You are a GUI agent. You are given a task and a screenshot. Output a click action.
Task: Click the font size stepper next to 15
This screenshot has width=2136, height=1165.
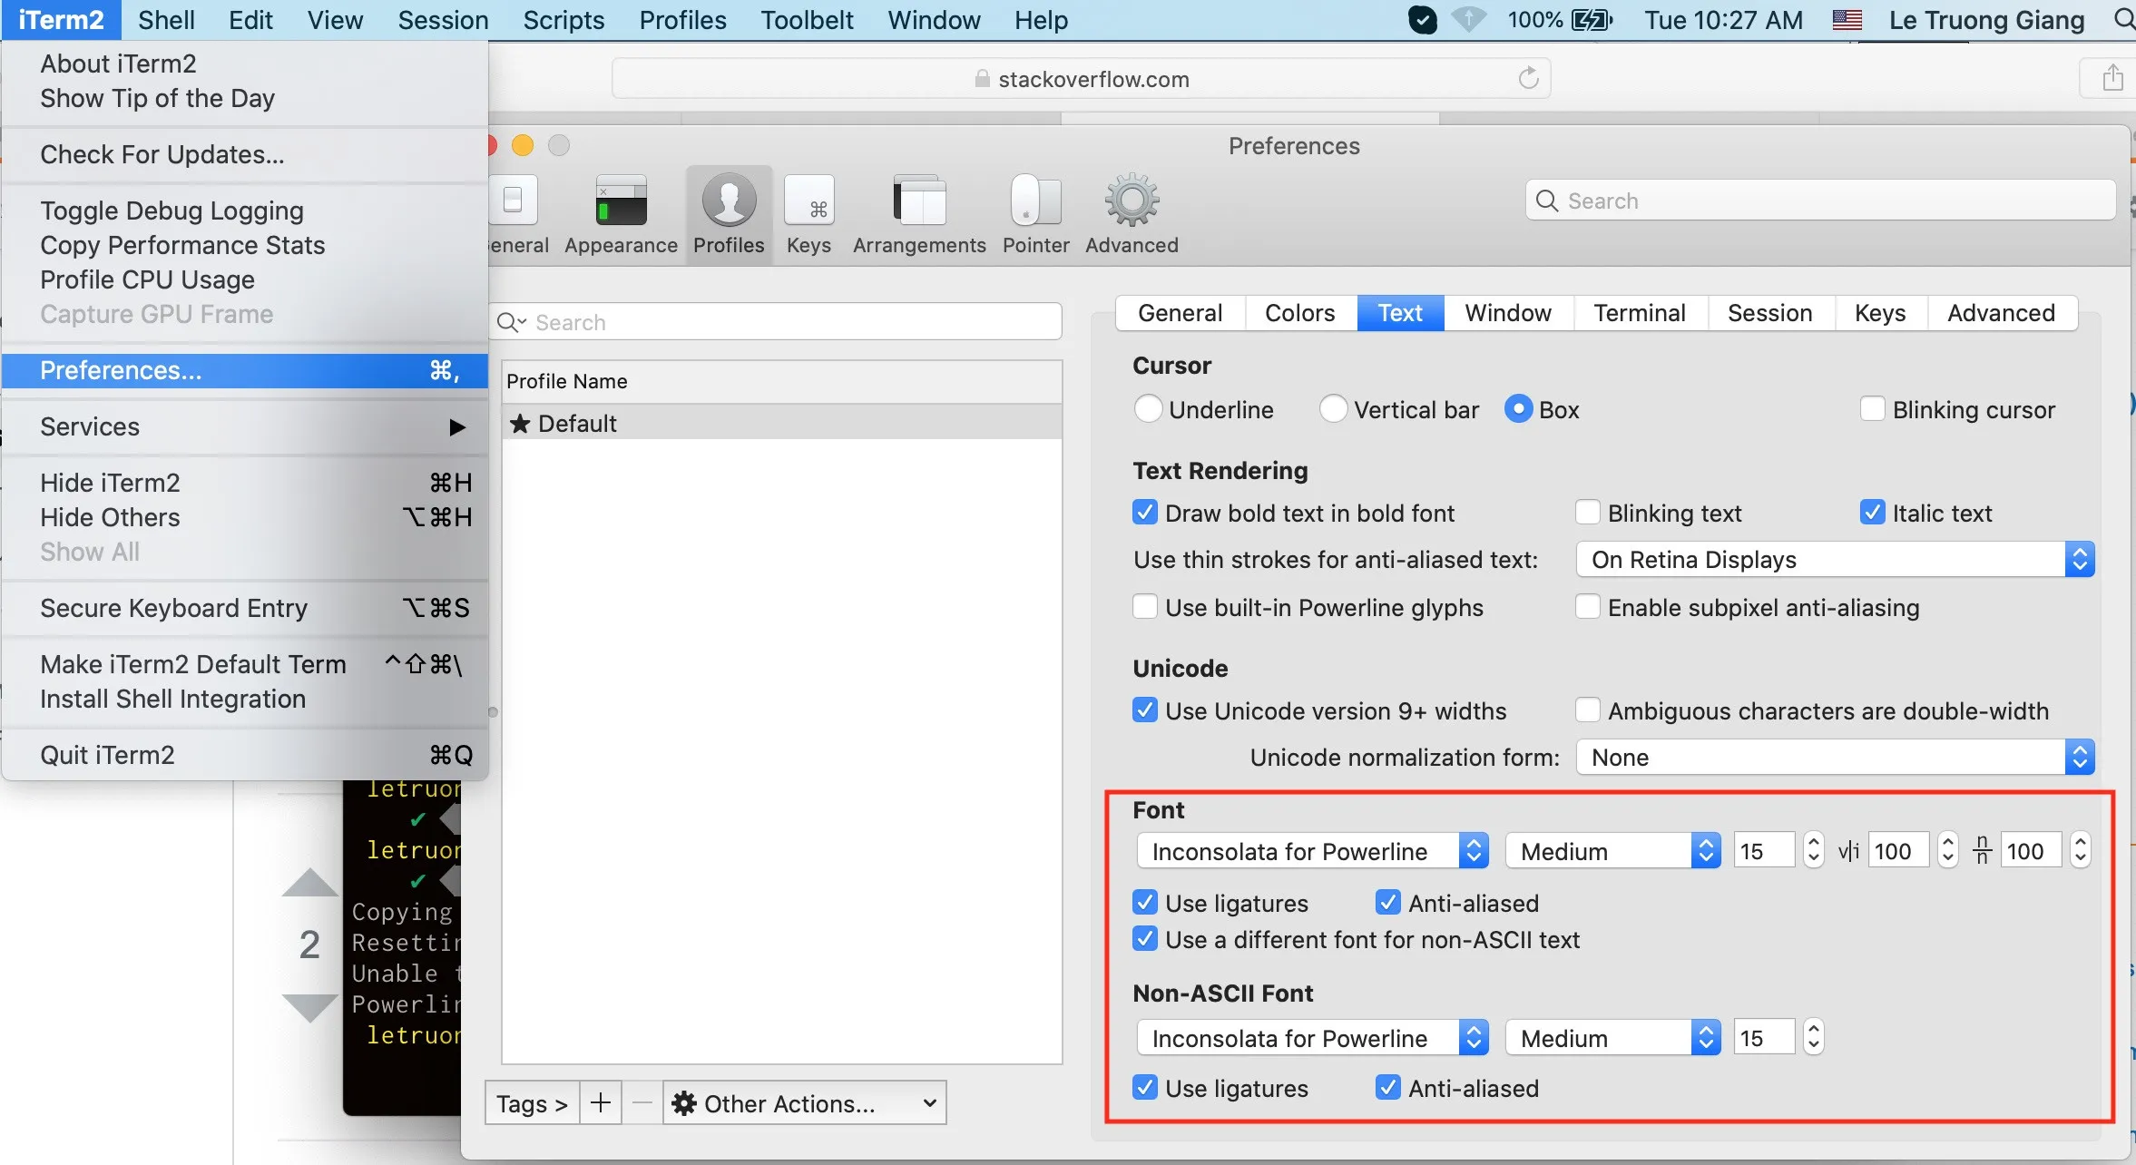[x=1813, y=850]
